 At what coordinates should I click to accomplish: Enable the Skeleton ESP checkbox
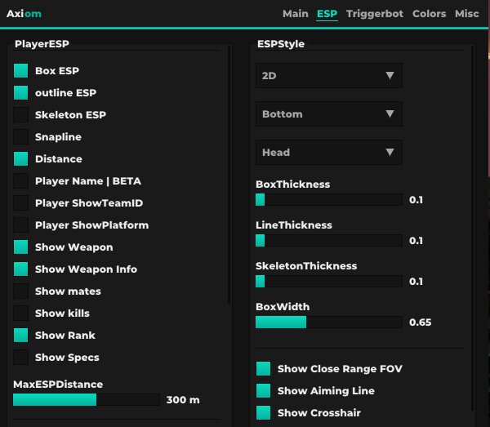click(x=21, y=115)
